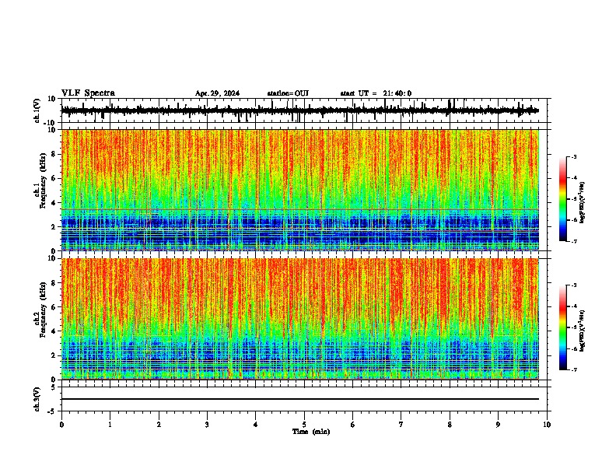Click time axis tick label "7"

401,425
